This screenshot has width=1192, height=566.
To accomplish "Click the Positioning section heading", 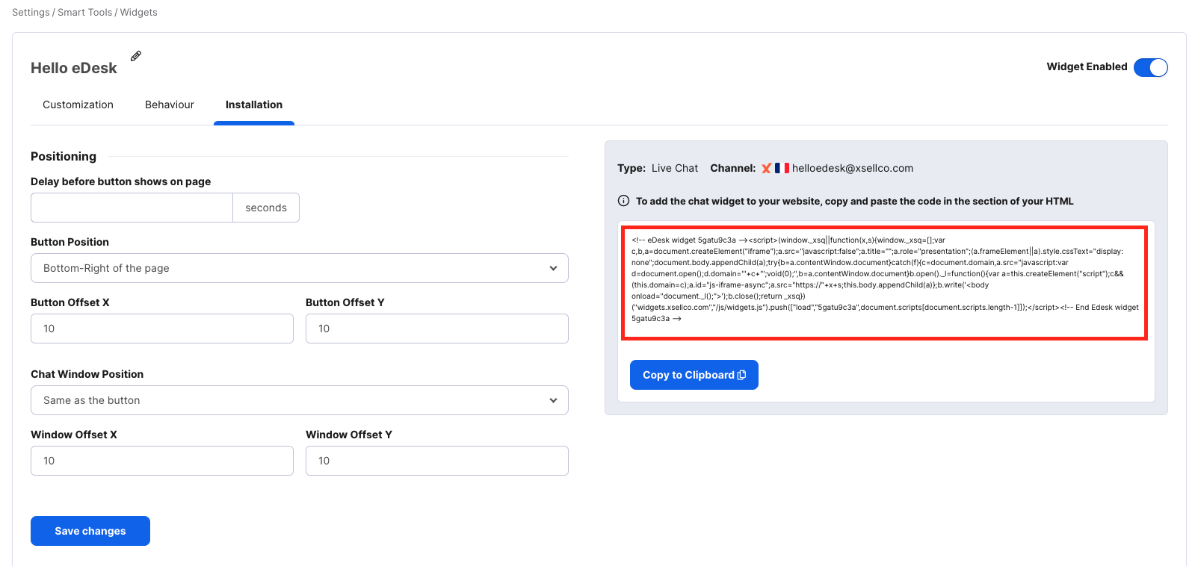I will (64, 156).
